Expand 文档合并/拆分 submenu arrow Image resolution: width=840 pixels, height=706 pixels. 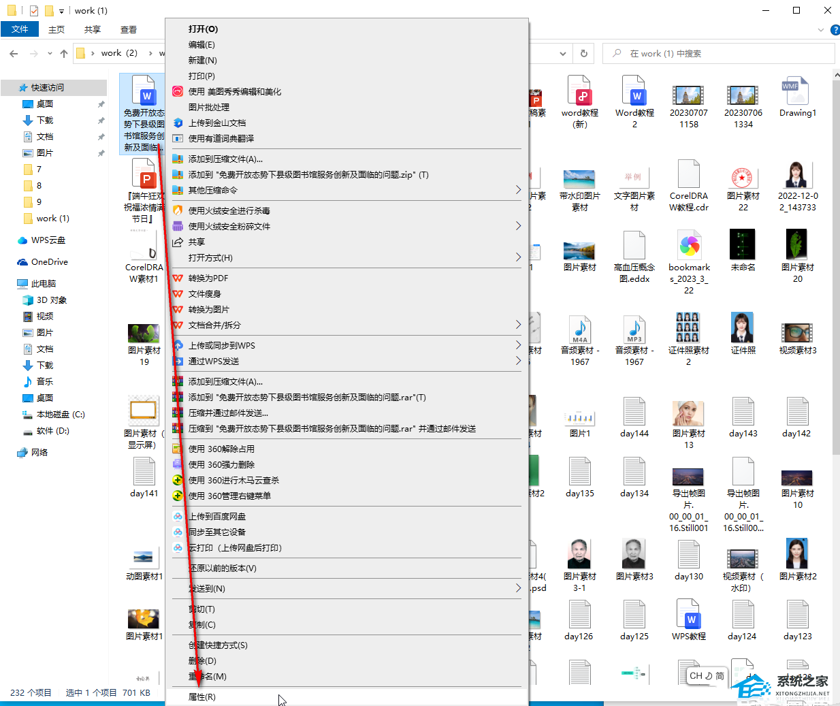tap(518, 325)
